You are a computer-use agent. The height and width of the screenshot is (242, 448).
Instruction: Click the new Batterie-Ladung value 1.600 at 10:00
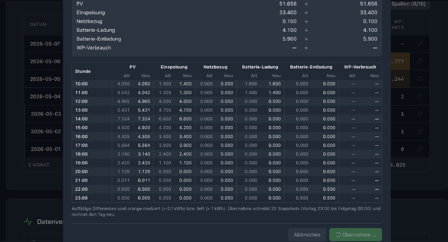275,84
